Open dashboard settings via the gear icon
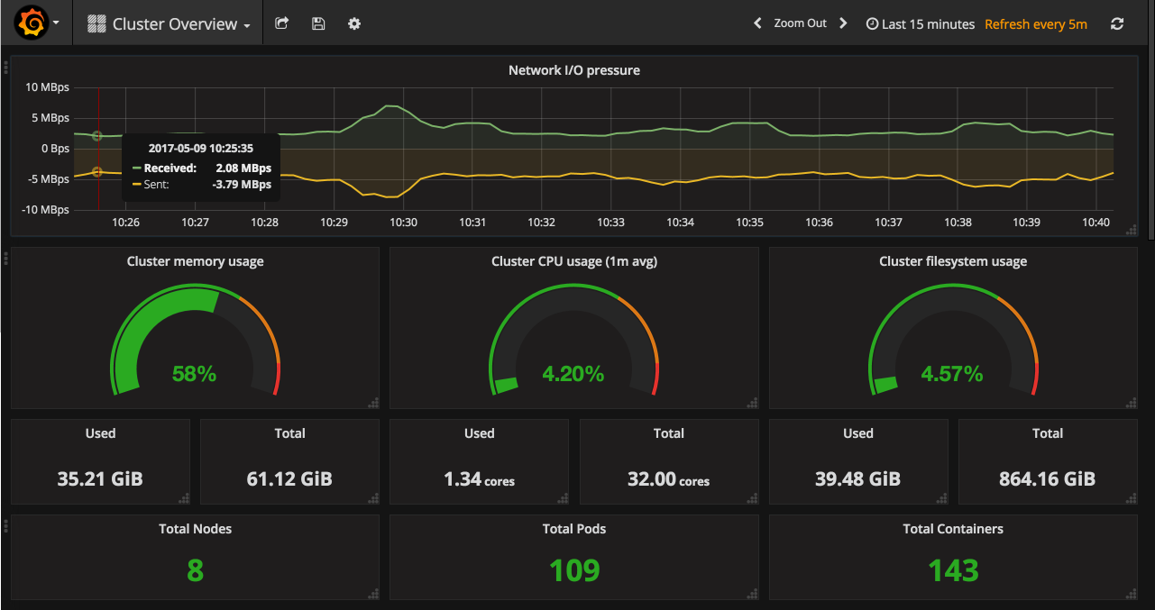The height and width of the screenshot is (610, 1155). [354, 23]
